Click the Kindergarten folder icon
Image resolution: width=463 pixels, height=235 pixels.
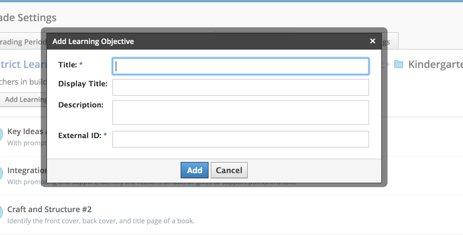tap(398, 64)
